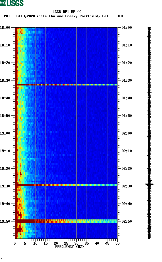The width and height of the screenshot is (162, 262).
Task: Click the 01:10 UTC time label
Action: pyautogui.click(x=127, y=45)
